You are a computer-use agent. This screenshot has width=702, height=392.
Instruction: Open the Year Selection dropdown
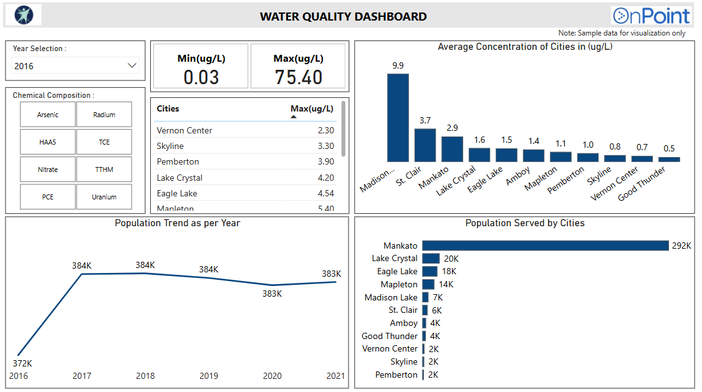coord(75,66)
